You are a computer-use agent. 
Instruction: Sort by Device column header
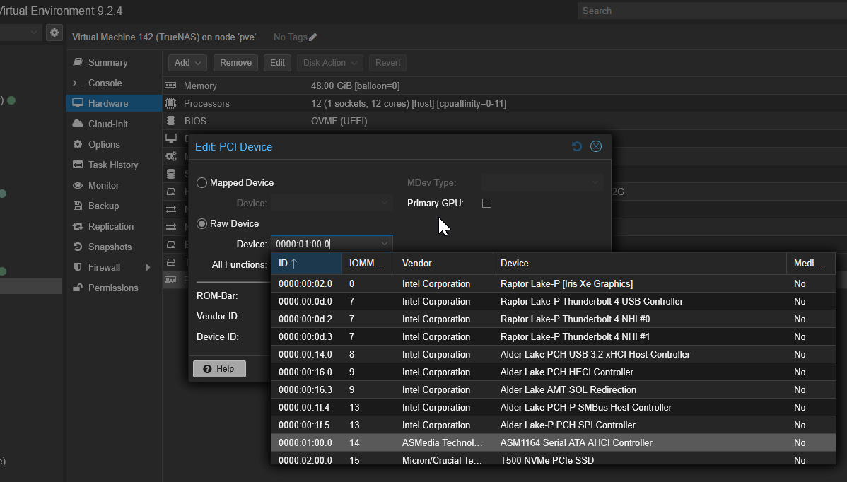[640, 264]
